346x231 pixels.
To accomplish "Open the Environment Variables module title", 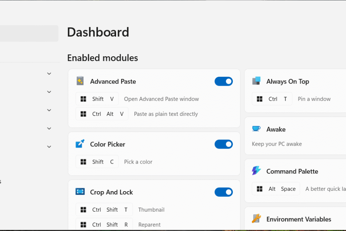I will pos(299,219).
